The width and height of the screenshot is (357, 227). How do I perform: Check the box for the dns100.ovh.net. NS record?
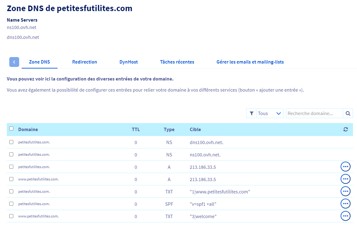[x=11, y=142]
